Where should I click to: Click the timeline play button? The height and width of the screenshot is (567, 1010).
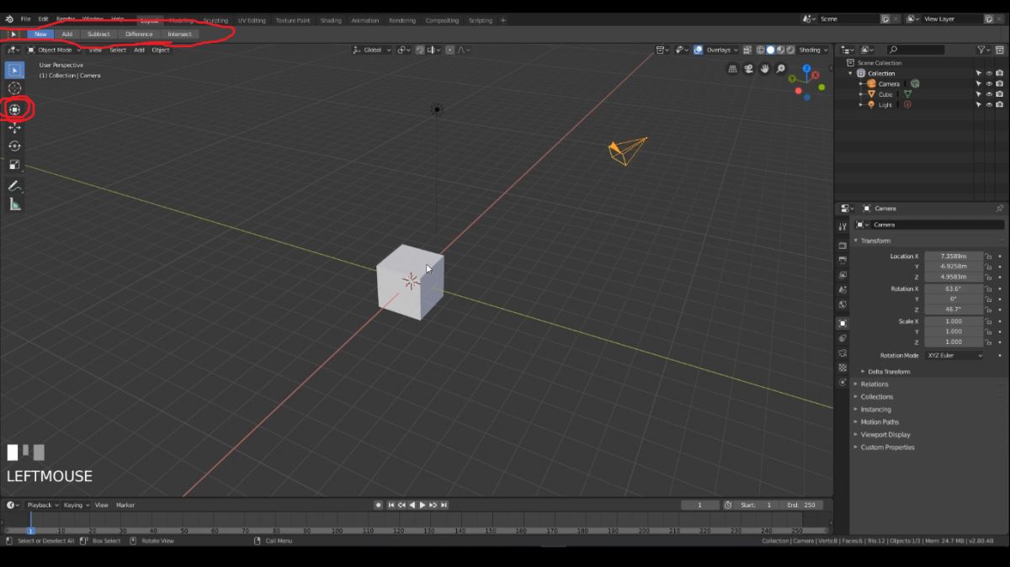(423, 505)
